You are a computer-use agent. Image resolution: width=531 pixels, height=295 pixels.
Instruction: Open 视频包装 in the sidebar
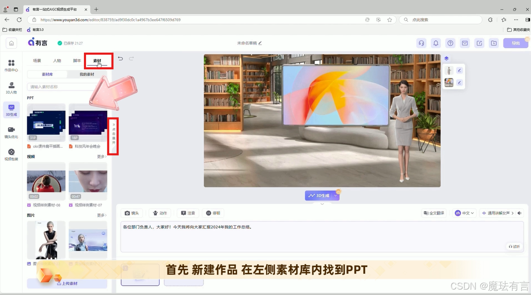(x=11, y=155)
